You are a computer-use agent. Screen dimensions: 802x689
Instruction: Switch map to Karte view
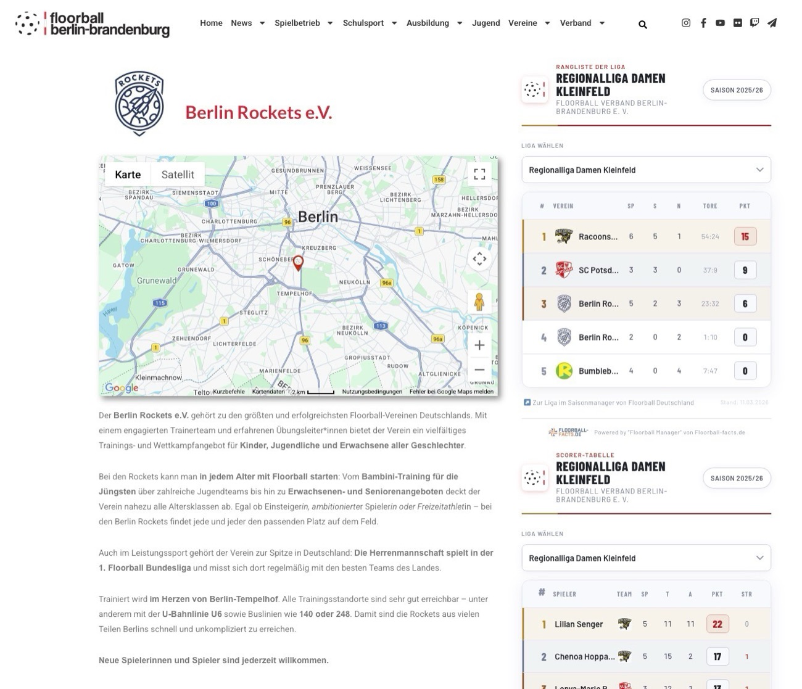128,175
